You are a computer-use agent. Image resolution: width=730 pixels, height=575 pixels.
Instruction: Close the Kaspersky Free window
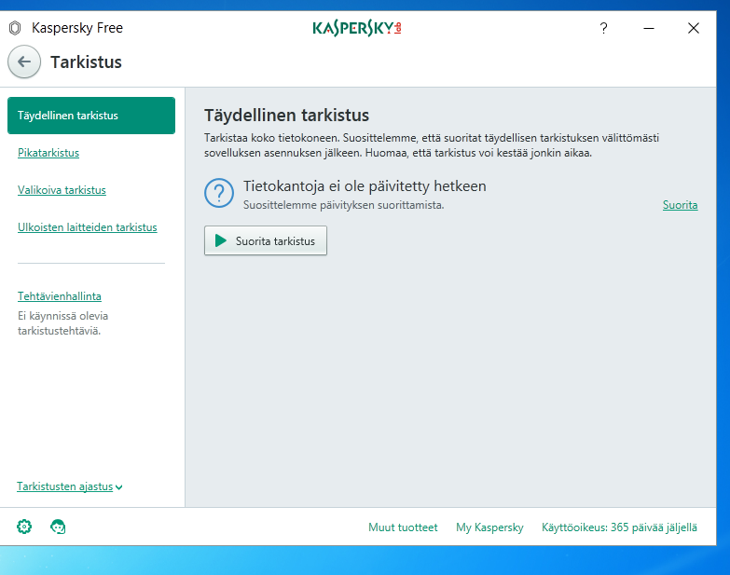point(694,28)
